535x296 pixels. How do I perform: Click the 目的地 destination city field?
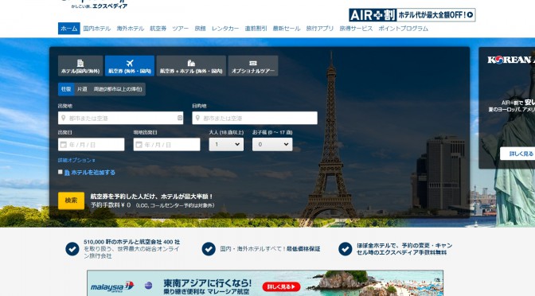point(255,118)
